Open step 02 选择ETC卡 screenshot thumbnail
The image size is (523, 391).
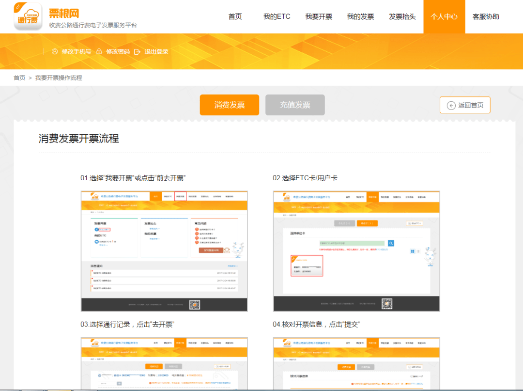(x=356, y=251)
